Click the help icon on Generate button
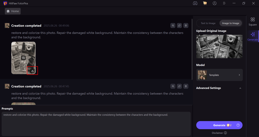 [x=238, y=125]
